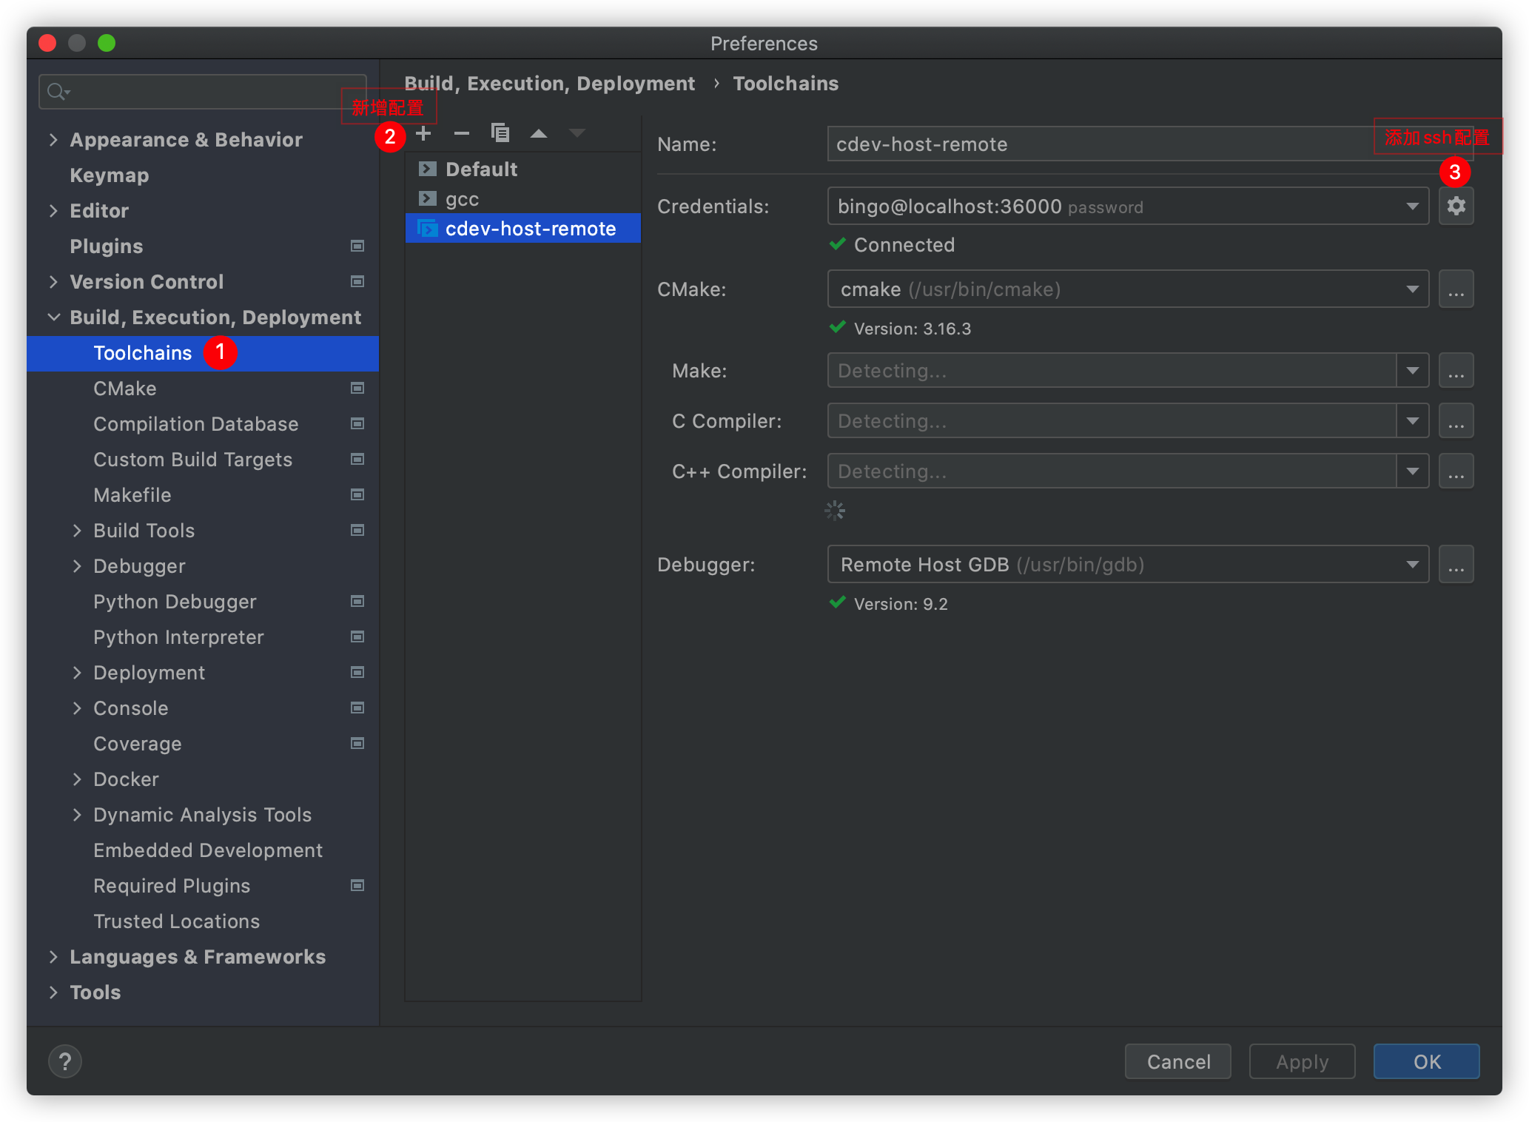Select the gcc toolchain entry
Screen dimensions: 1529x1122
tap(463, 199)
